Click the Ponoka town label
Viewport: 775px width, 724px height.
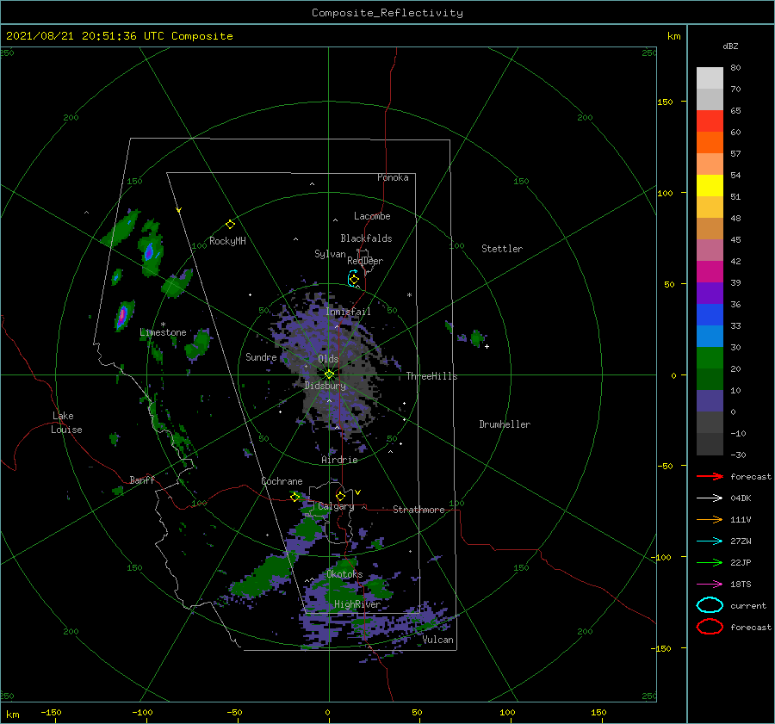point(393,177)
